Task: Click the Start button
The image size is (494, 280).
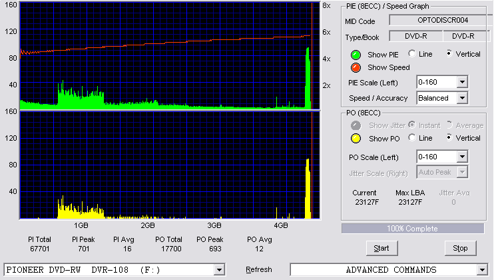Action: click(x=382, y=249)
